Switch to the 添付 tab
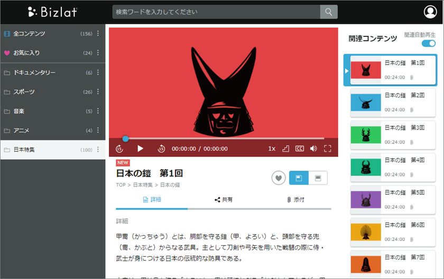The width and height of the screenshot is (444, 279). (295, 200)
